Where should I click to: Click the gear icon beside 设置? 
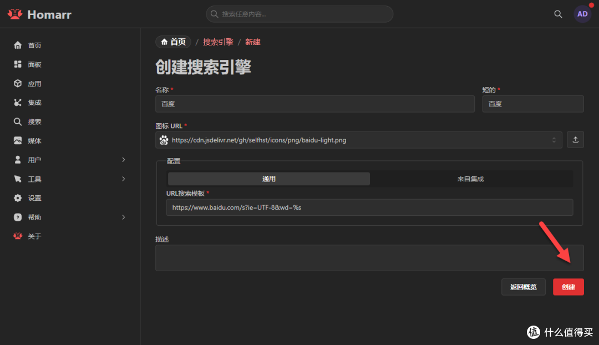[18, 198]
